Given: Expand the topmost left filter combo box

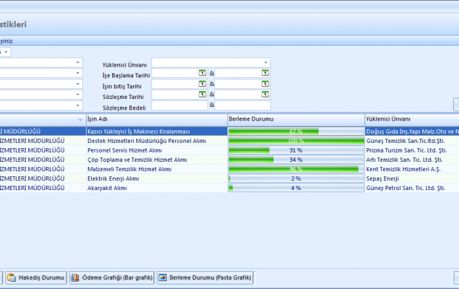Looking at the screenshot, I should click(x=78, y=63).
